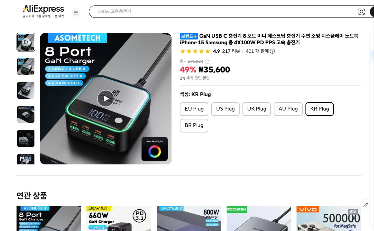This screenshot has width=374, height=231.
Task: Select the US Plug option
Action: click(x=225, y=109)
